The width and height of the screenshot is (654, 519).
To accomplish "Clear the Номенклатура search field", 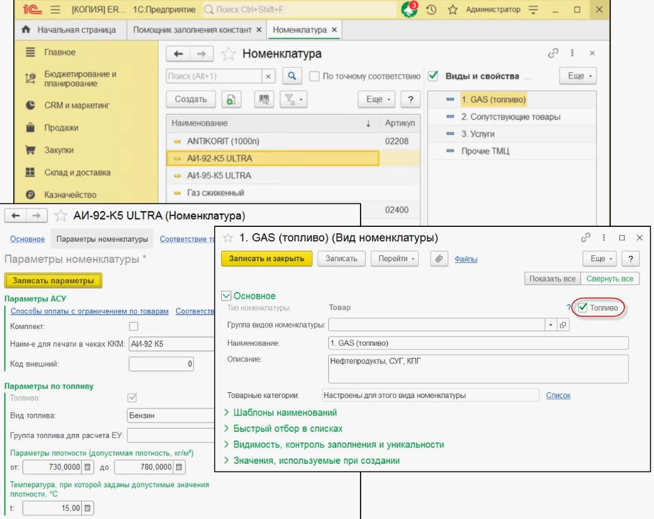I will tap(268, 76).
